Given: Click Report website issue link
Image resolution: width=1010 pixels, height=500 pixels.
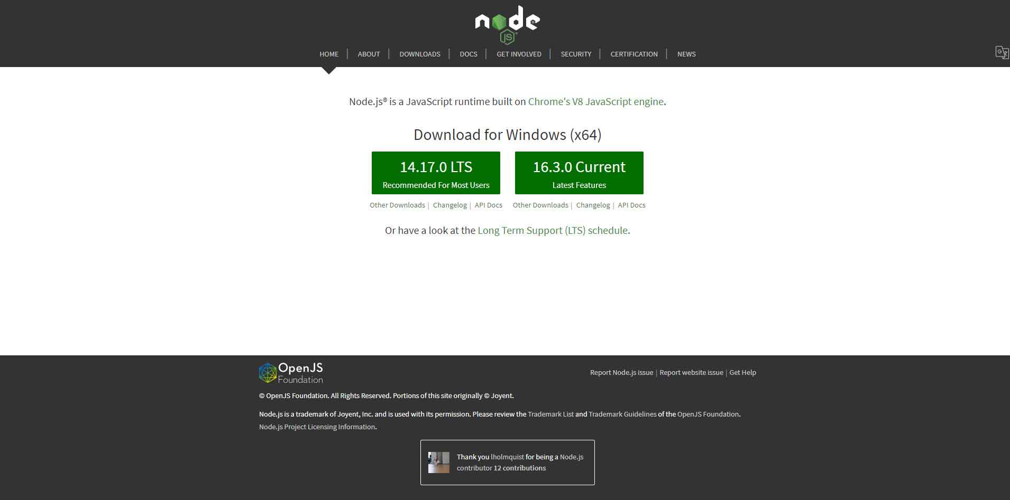Looking at the screenshot, I should [x=691, y=372].
